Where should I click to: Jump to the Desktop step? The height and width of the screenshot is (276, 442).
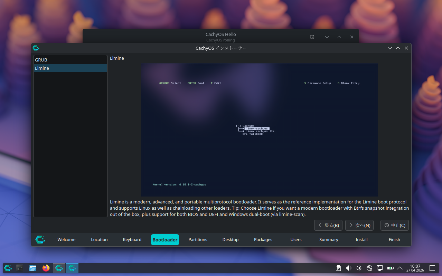(231, 240)
